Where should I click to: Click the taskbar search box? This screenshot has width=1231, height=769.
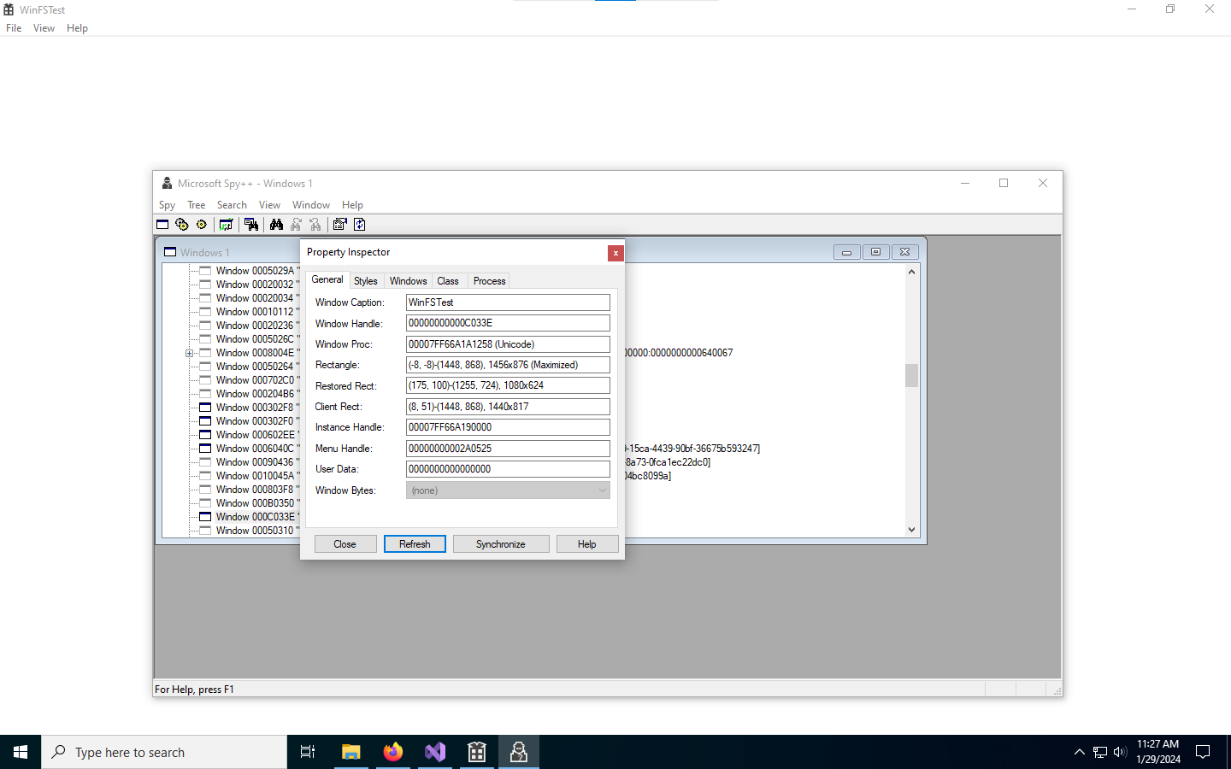164,752
